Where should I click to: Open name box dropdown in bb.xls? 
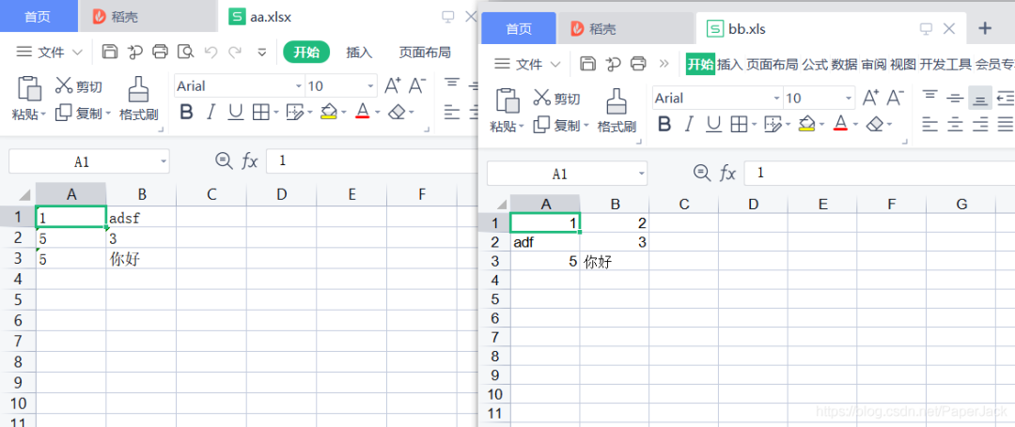(642, 173)
